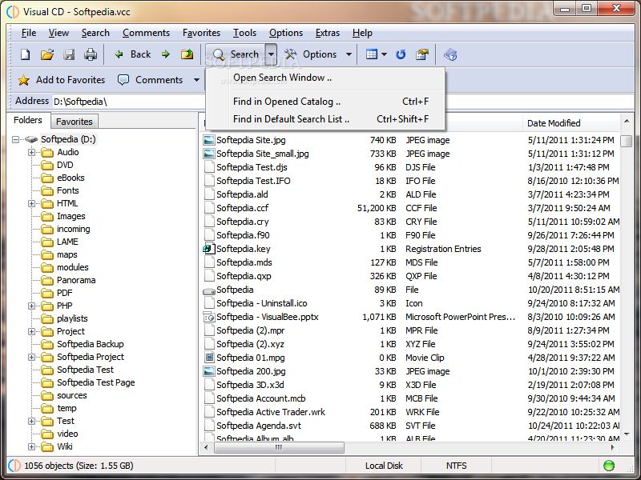Expand the Test folder node
This screenshot has width=641, height=480.
click(x=31, y=421)
